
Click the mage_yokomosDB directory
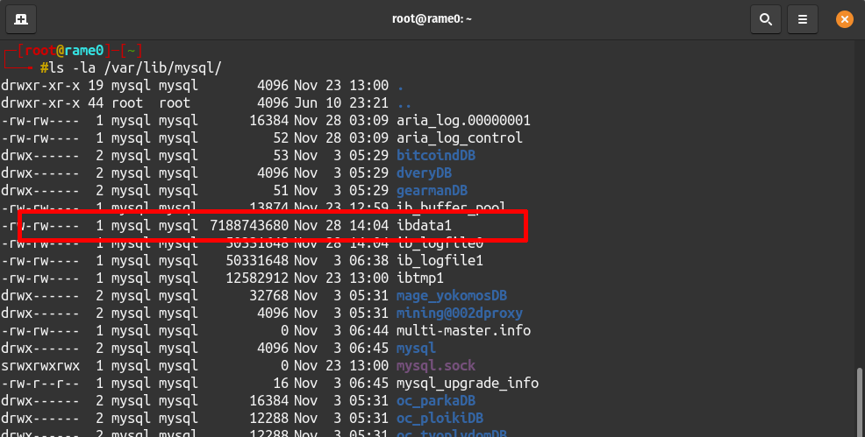[452, 295]
